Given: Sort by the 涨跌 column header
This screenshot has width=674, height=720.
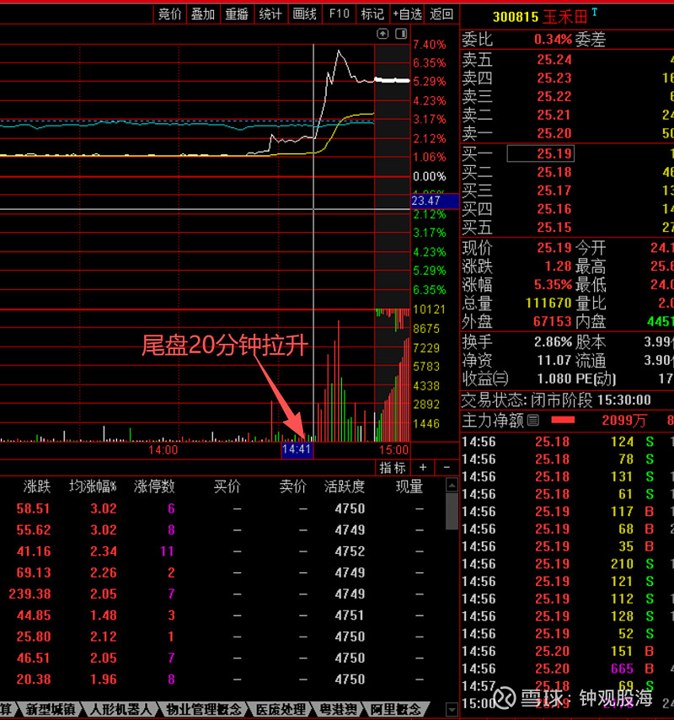Looking at the screenshot, I should click(x=37, y=486).
